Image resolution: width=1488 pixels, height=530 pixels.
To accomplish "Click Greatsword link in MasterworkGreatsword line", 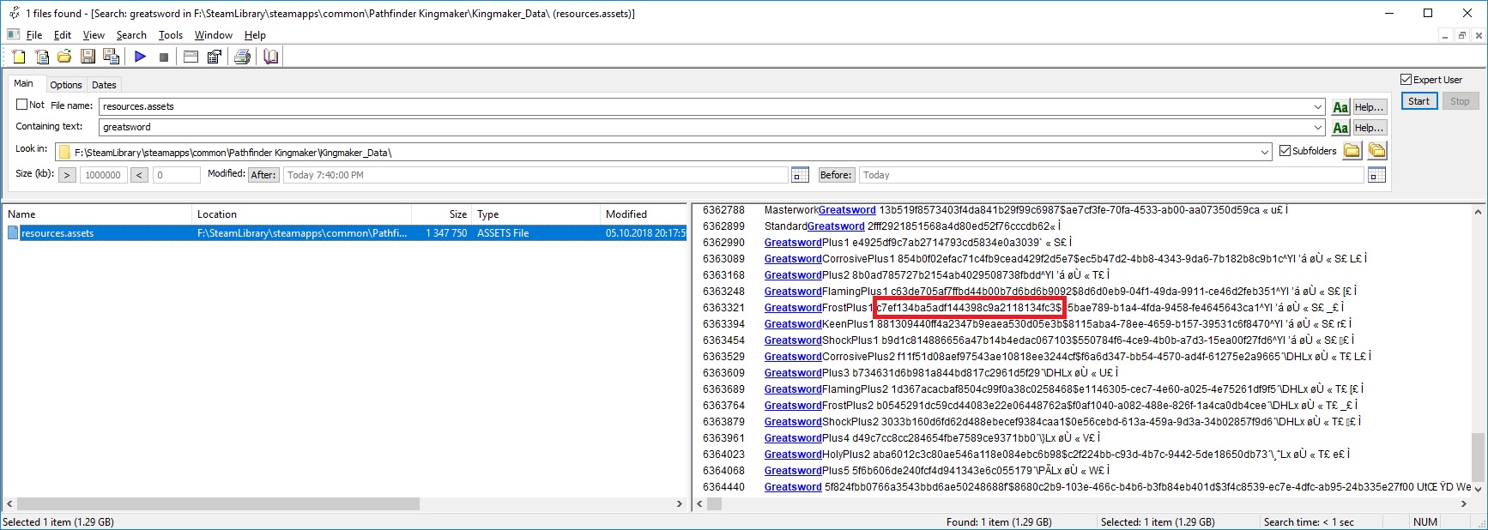I will pos(847,210).
